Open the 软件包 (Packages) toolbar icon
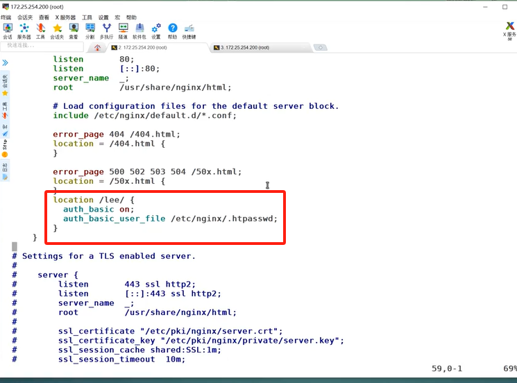 pyautogui.click(x=139, y=31)
